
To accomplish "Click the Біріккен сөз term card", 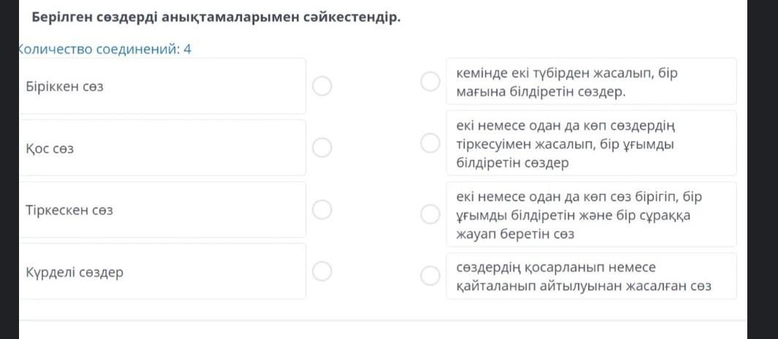I will click(161, 86).
